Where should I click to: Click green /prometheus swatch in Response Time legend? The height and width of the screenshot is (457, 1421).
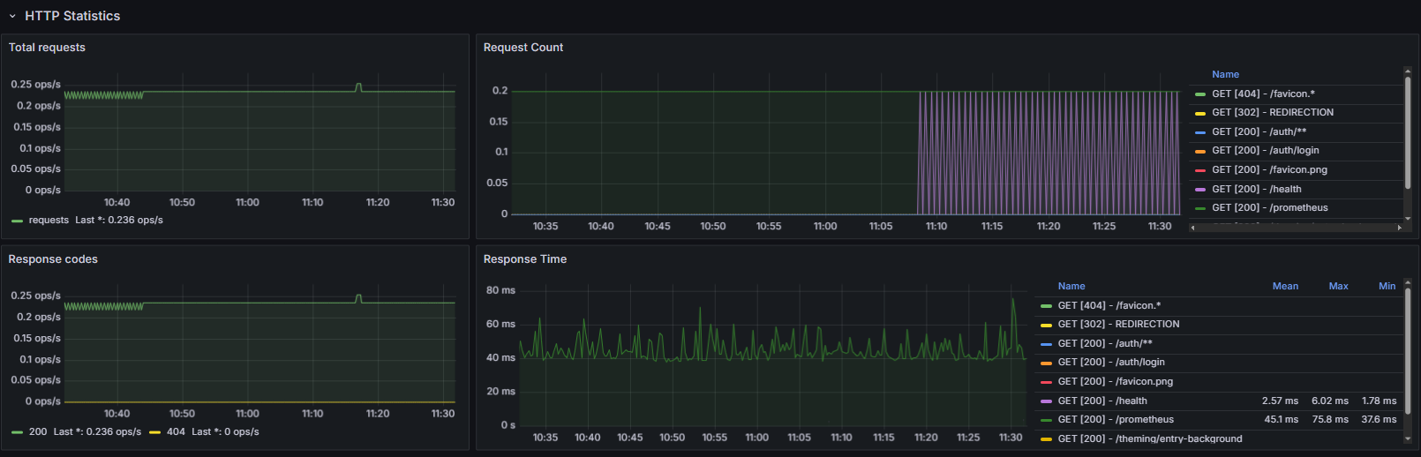(1046, 420)
